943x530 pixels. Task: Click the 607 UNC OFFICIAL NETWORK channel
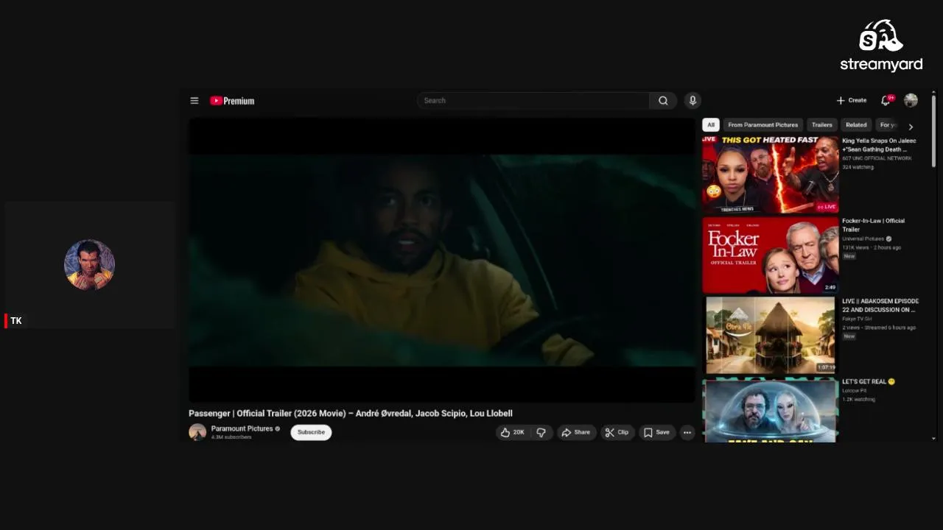pos(877,158)
